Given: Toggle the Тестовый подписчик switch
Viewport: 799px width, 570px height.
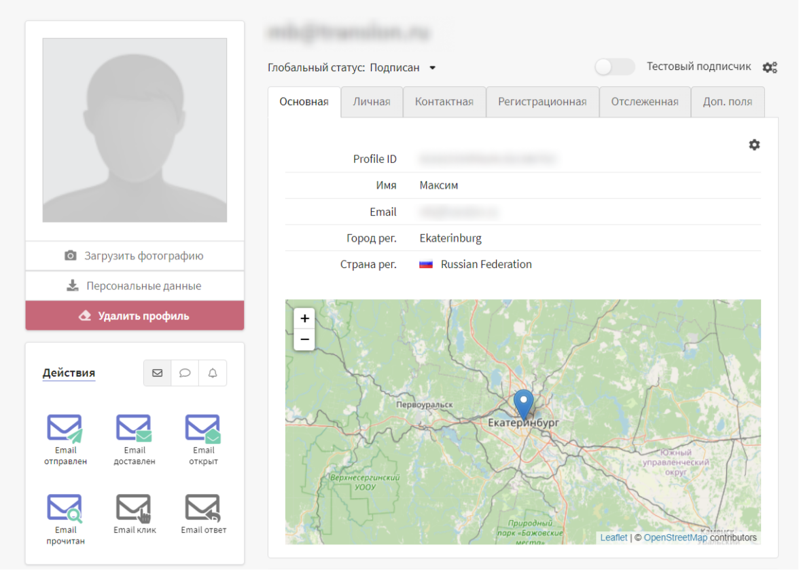Looking at the screenshot, I should pyautogui.click(x=614, y=66).
